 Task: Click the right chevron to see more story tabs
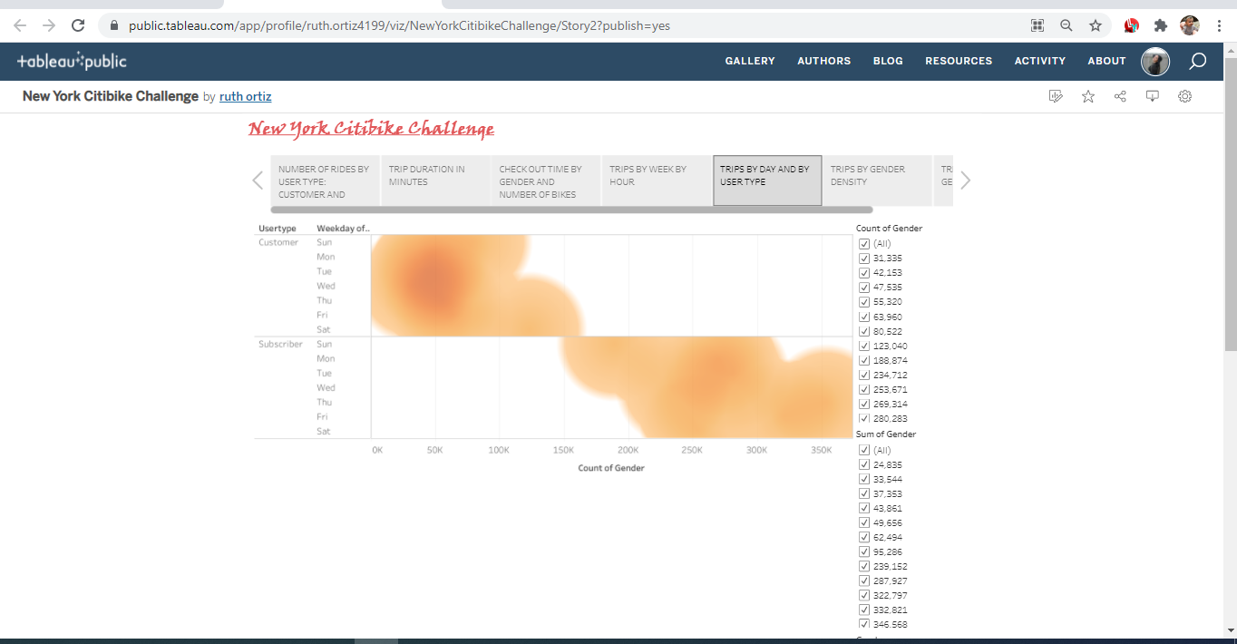(x=965, y=180)
